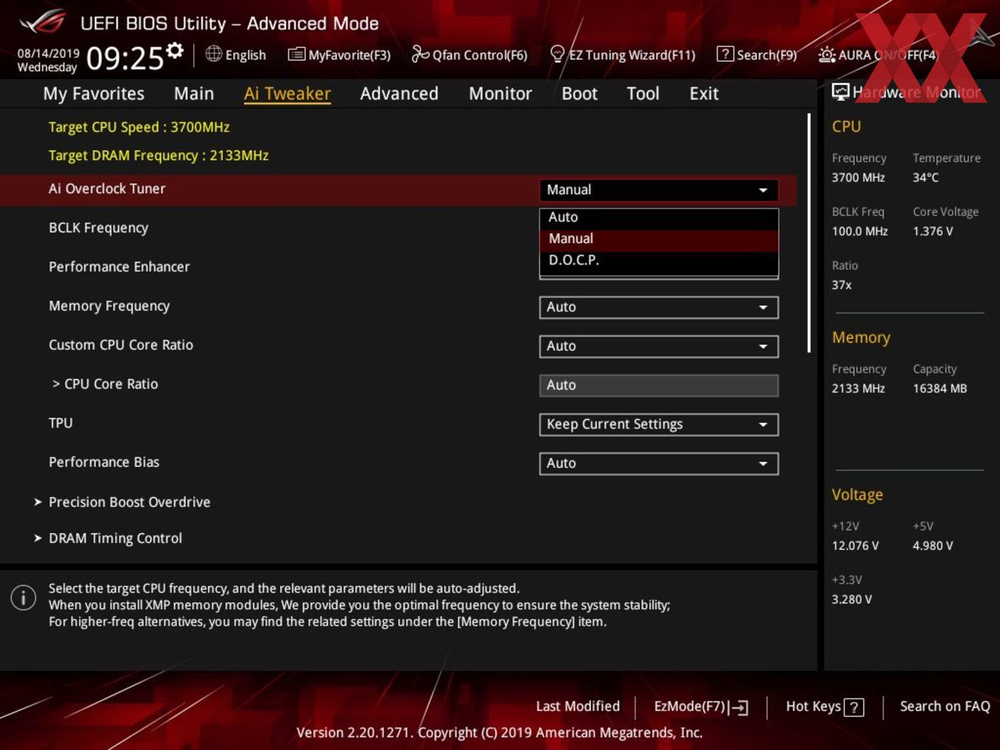
Task: Open the Memory Frequency dropdown
Action: click(x=658, y=307)
